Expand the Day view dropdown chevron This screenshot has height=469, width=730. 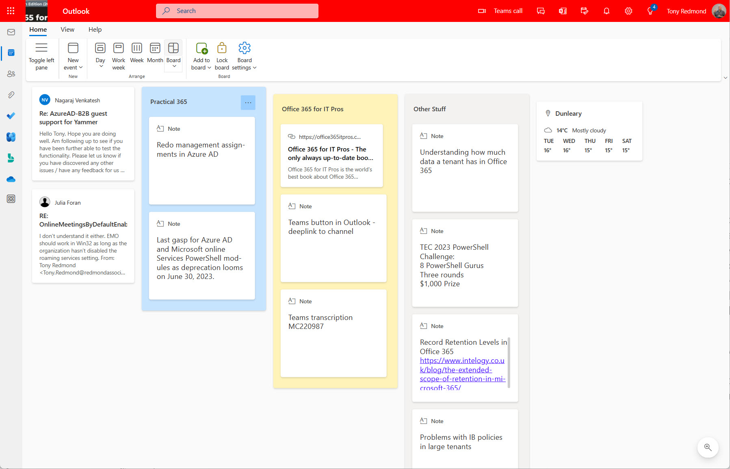point(101,67)
